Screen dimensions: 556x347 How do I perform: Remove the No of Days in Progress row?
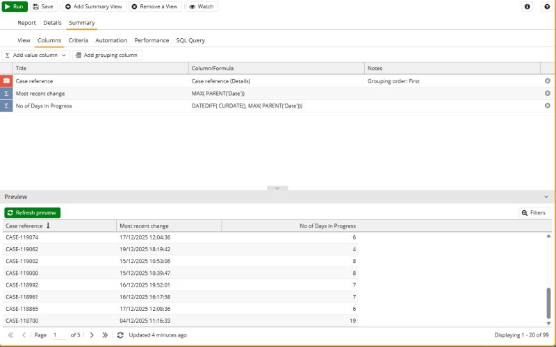[548, 105]
